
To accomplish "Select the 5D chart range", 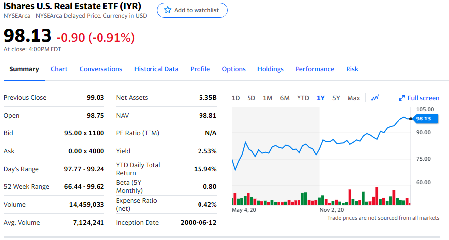I will (251, 98).
